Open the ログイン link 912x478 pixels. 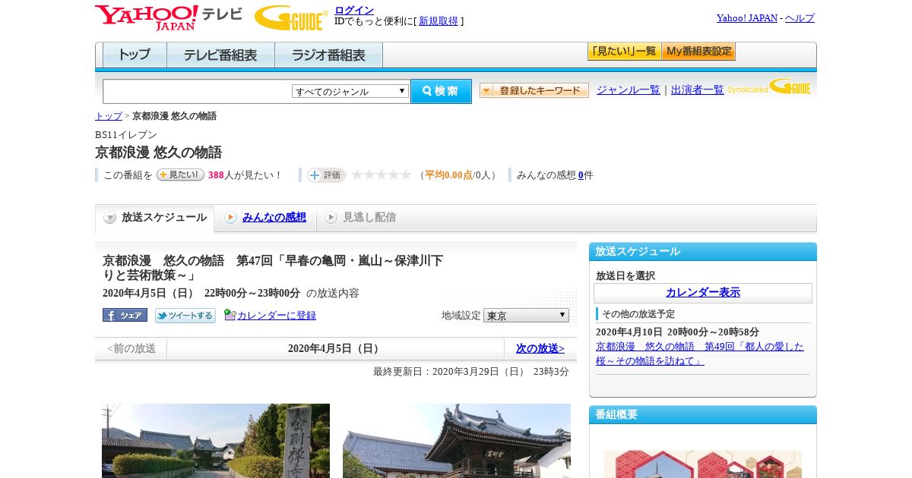(354, 10)
